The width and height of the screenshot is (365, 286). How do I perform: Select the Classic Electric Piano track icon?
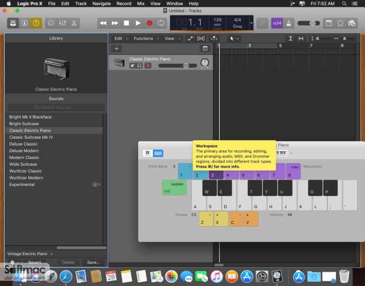coord(119,62)
